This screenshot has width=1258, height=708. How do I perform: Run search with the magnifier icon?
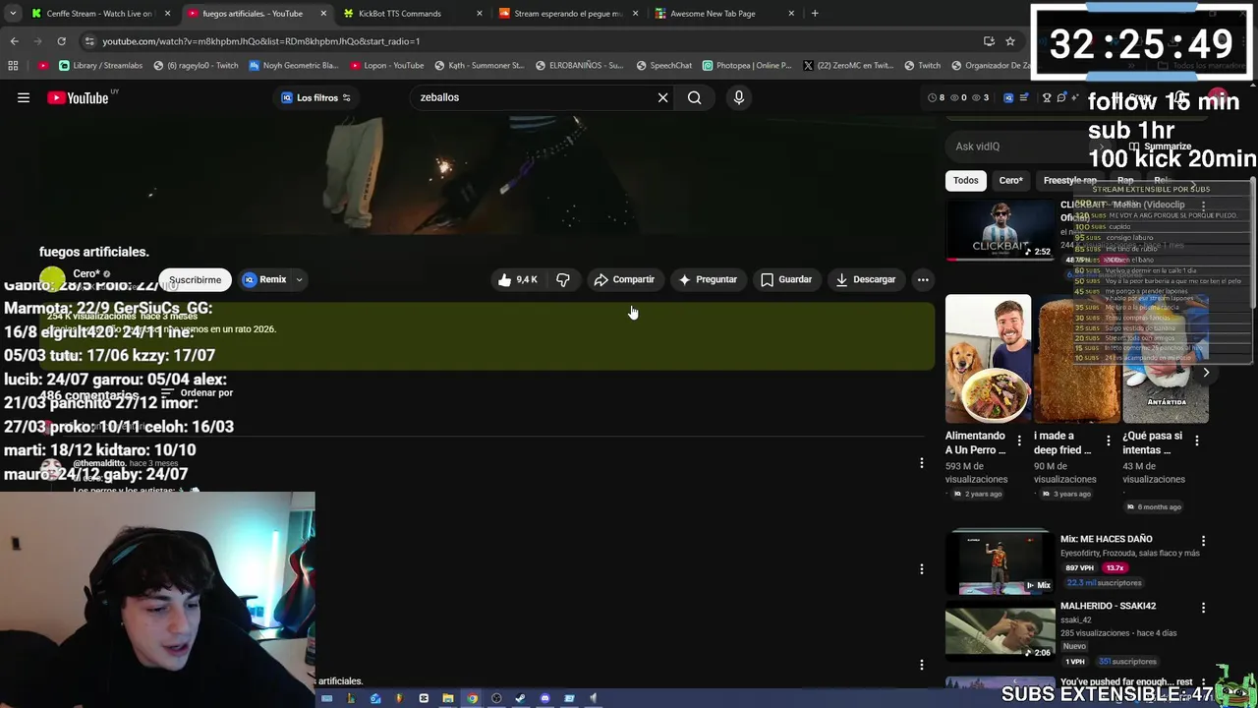(x=694, y=97)
